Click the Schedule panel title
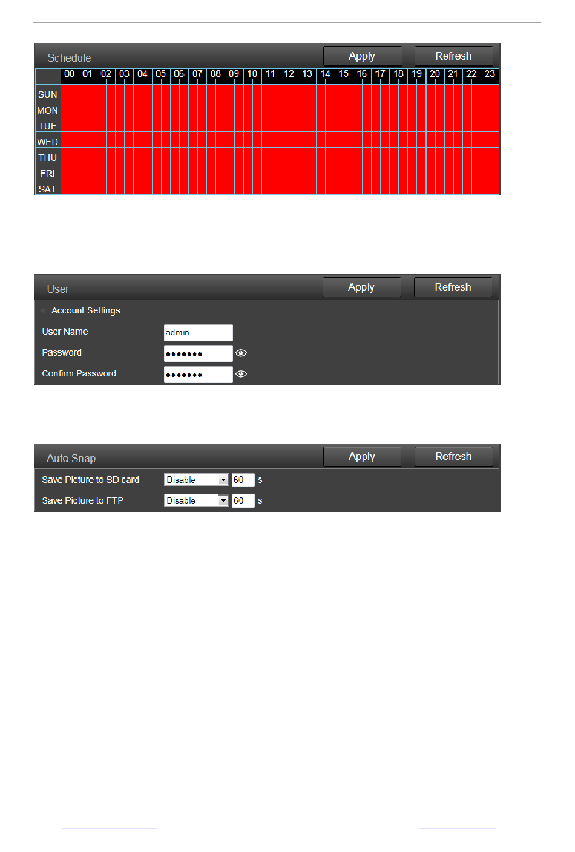The height and width of the screenshot is (852, 575). (x=69, y=58)
